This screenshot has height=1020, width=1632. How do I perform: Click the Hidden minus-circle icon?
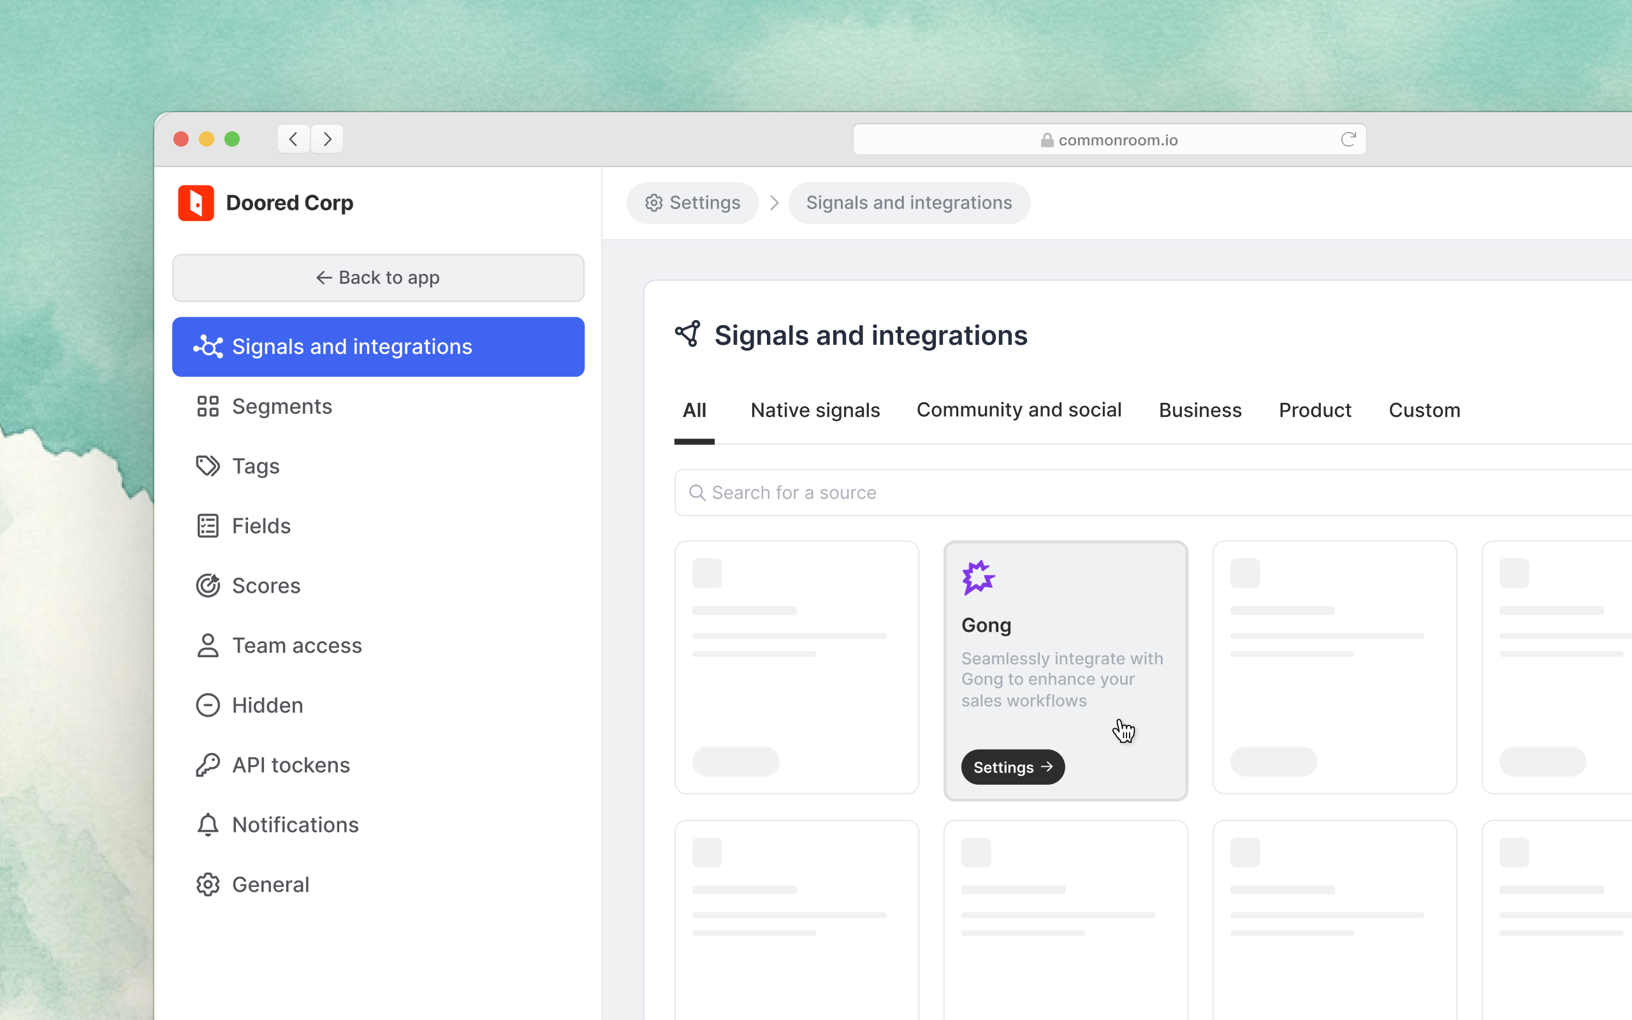click(208, 706)
